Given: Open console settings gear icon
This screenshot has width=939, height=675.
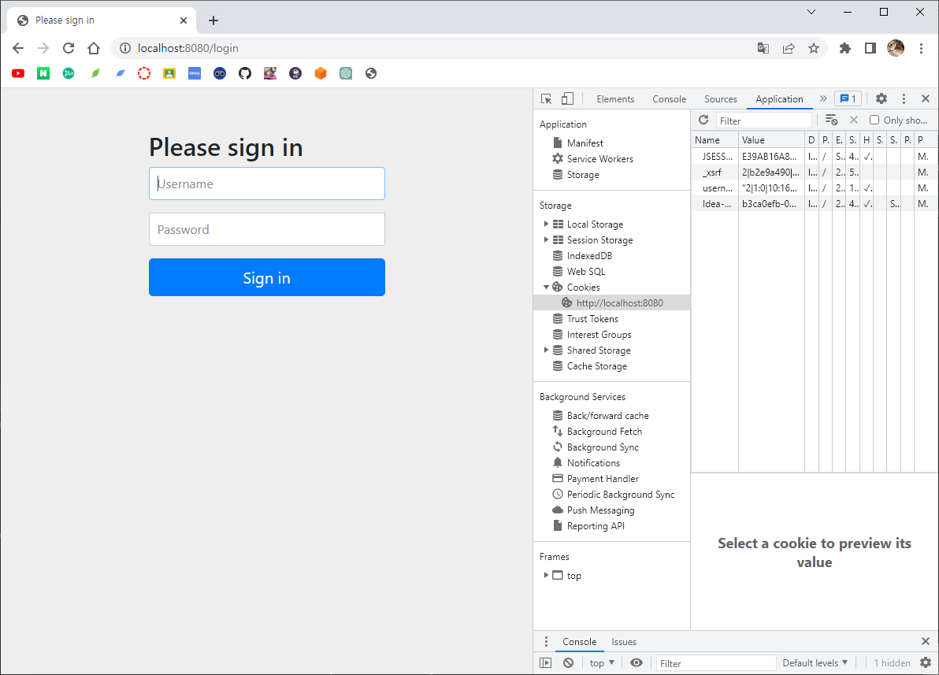Looking at the screenshot, I should [926, 662].
